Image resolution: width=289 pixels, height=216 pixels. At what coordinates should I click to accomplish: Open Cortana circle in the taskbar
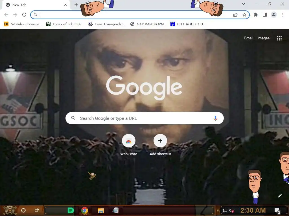click(23, 210)
